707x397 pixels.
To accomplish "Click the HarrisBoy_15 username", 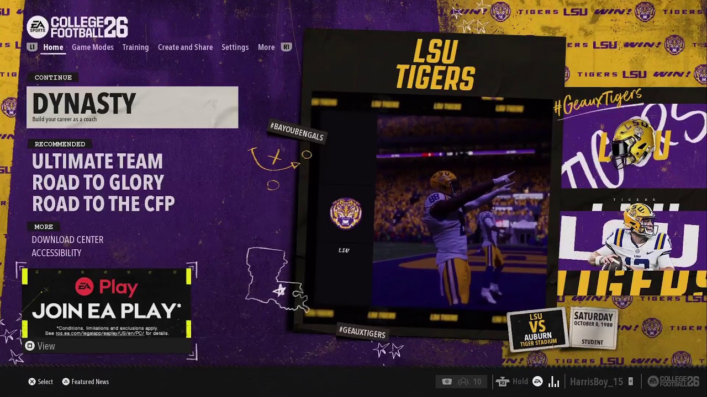I will (x=597, y=382).
